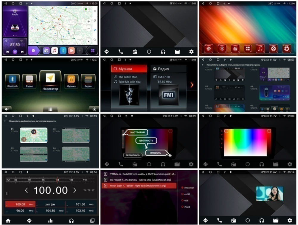This screenshot has width=298, height=225.
Task: Zoom in on the map with plus button
Action: (89, 22)
